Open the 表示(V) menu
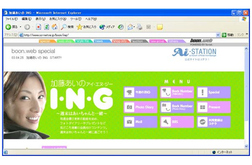252x165 pixels. click(40, 19)
